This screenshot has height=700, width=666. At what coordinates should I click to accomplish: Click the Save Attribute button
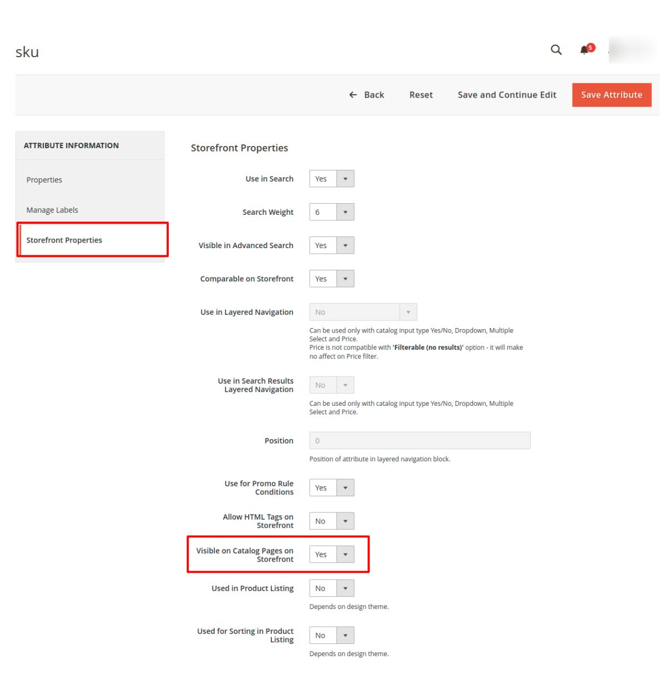612,95
